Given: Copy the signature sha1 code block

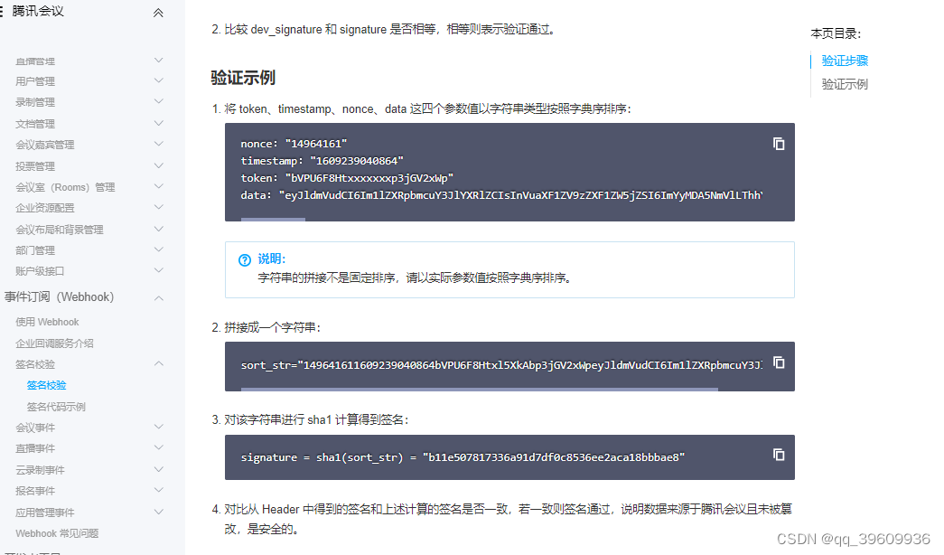Looking at the screenshot, I should click(x=779, y=455).
